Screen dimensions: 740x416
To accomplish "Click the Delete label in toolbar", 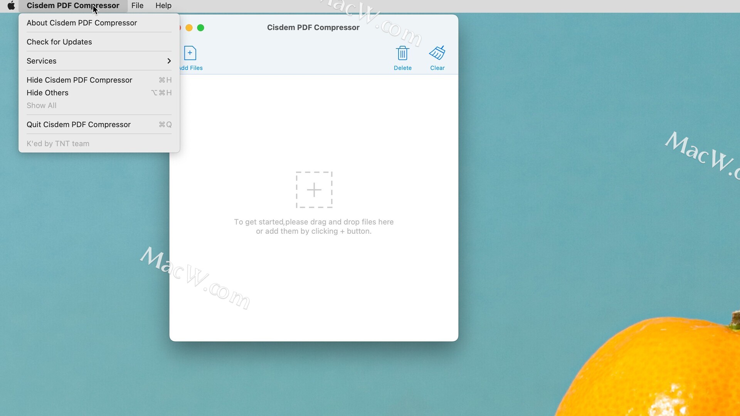I will coord(402,68).
